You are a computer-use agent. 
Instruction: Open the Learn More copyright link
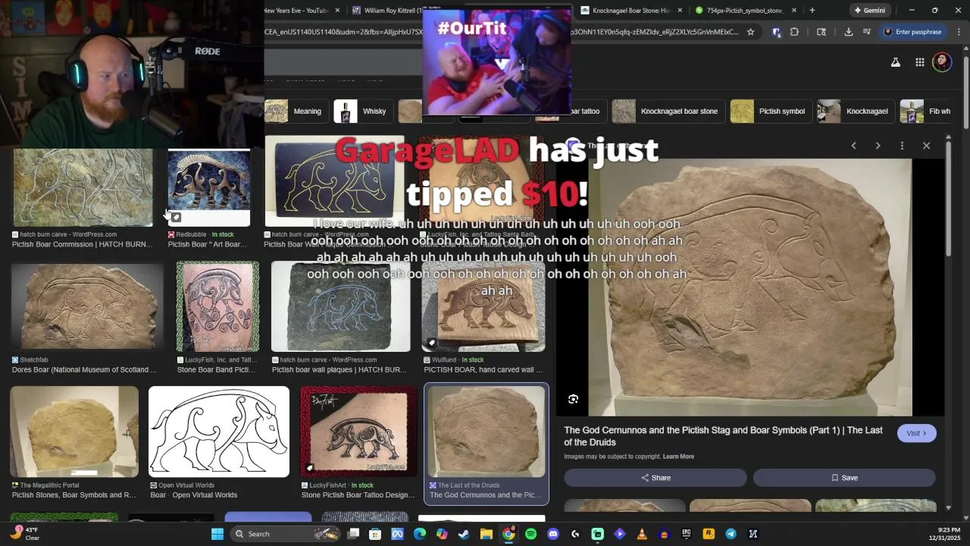tap(678, 457)
